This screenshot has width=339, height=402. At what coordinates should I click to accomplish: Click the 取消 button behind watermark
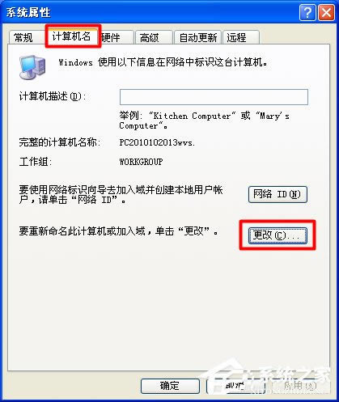coord(235,386)
